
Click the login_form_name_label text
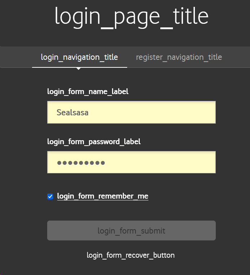tap(88, 92)
